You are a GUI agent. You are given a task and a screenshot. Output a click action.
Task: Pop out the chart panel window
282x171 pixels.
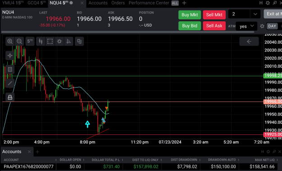pyautogui.click(x=274, y=3)
